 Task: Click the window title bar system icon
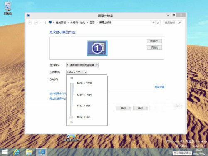pyautogui.click(x=28, y=15)
